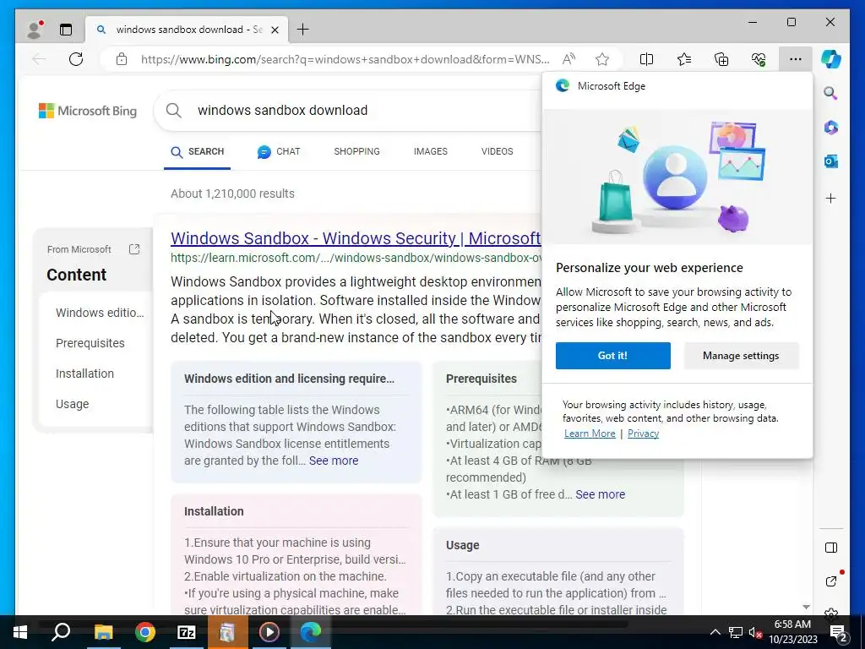Viewport: 865px width, 649px height.
Task: Open notification center
Action: (x=839, y=632)
